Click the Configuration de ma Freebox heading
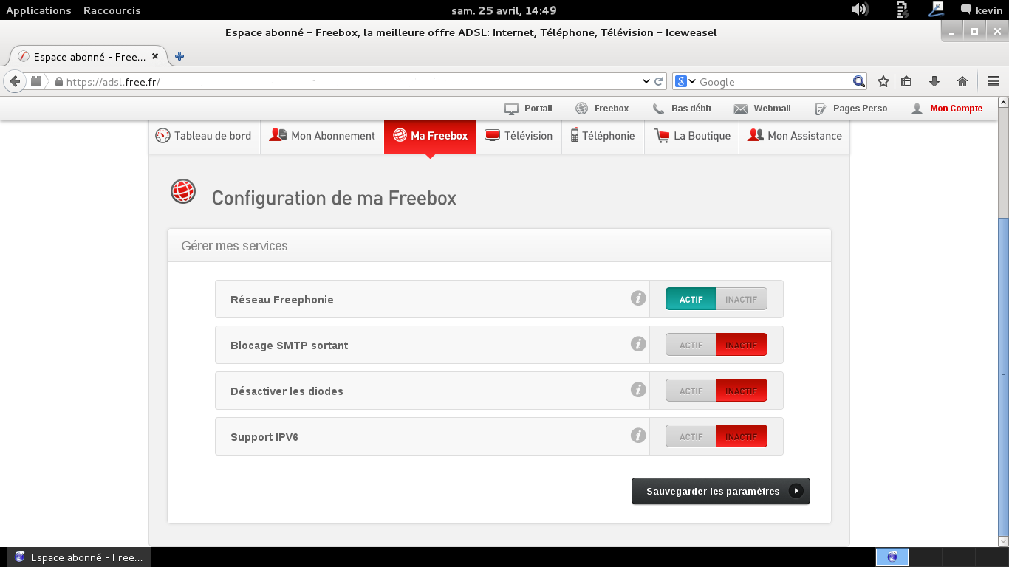This screenshot has height=567, width=1009. tap(334, 198)
